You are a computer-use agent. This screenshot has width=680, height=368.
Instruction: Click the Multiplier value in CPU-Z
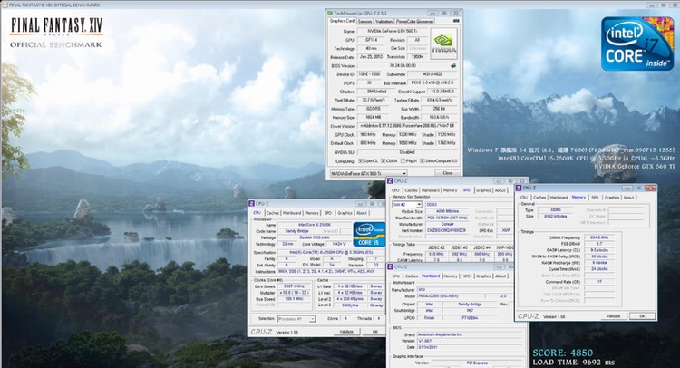295,293
